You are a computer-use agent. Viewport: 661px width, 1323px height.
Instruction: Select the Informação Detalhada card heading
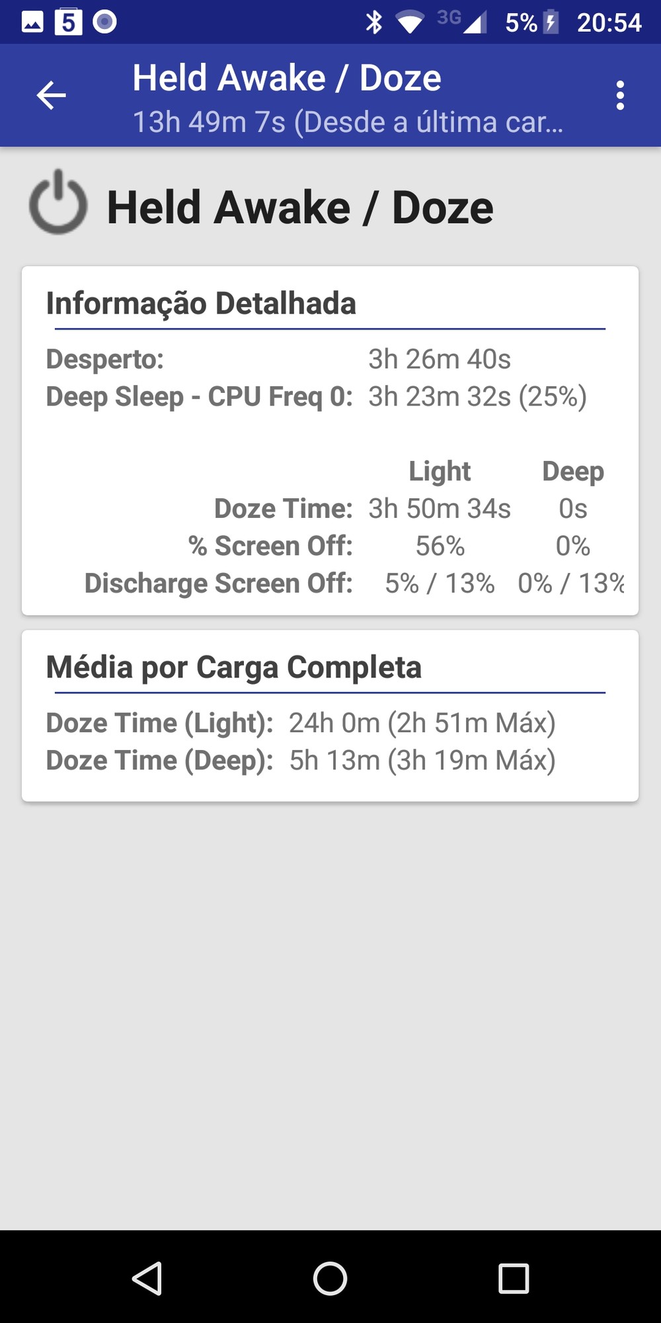coord(201,304)
